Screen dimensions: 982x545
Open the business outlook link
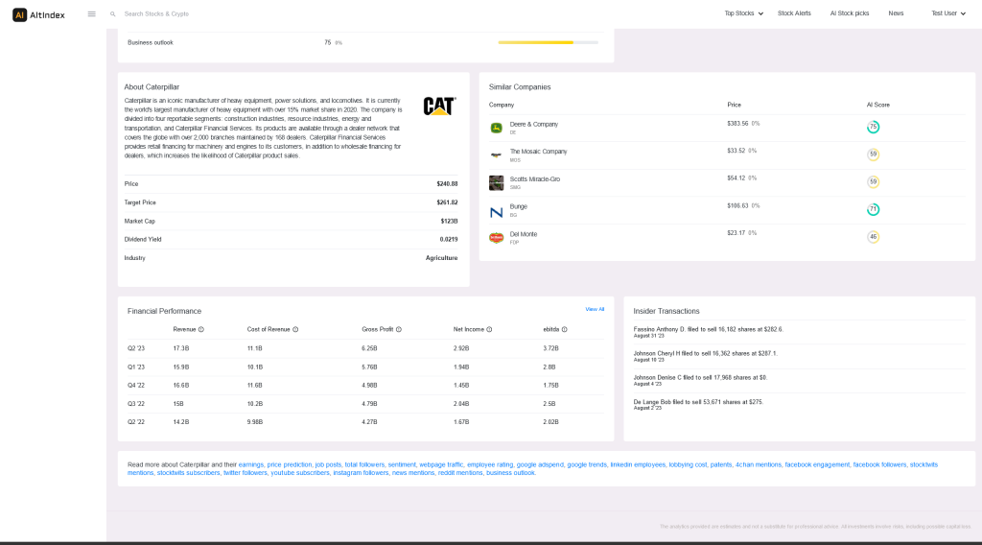click(x=511, y=473)
